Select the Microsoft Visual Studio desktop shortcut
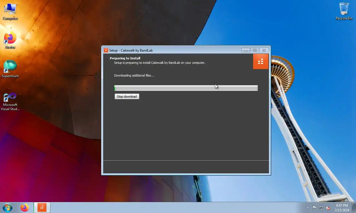 point(10,102)
